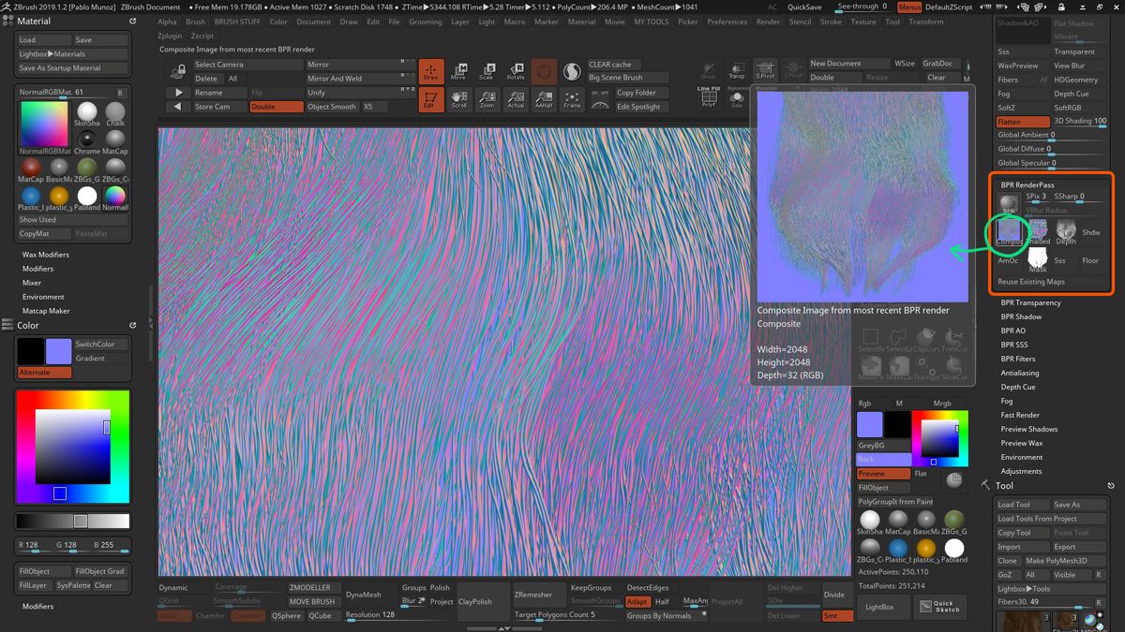The image size is (1125, 632).
Task: Click the Zoom canvas icon
Action: pos(487,99)
